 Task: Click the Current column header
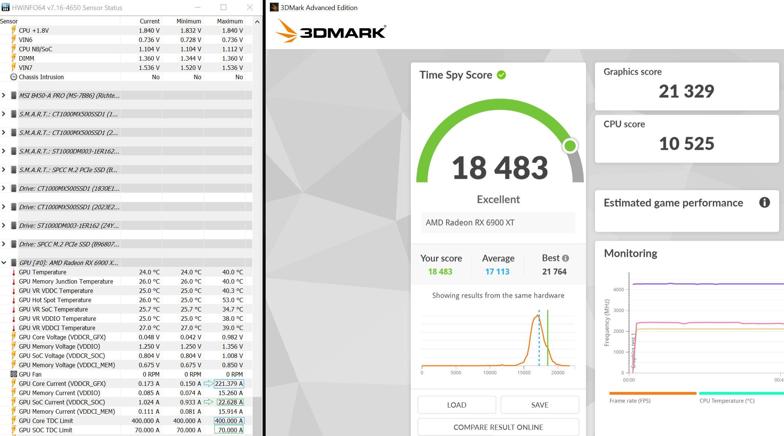click(x=150, y=21)
